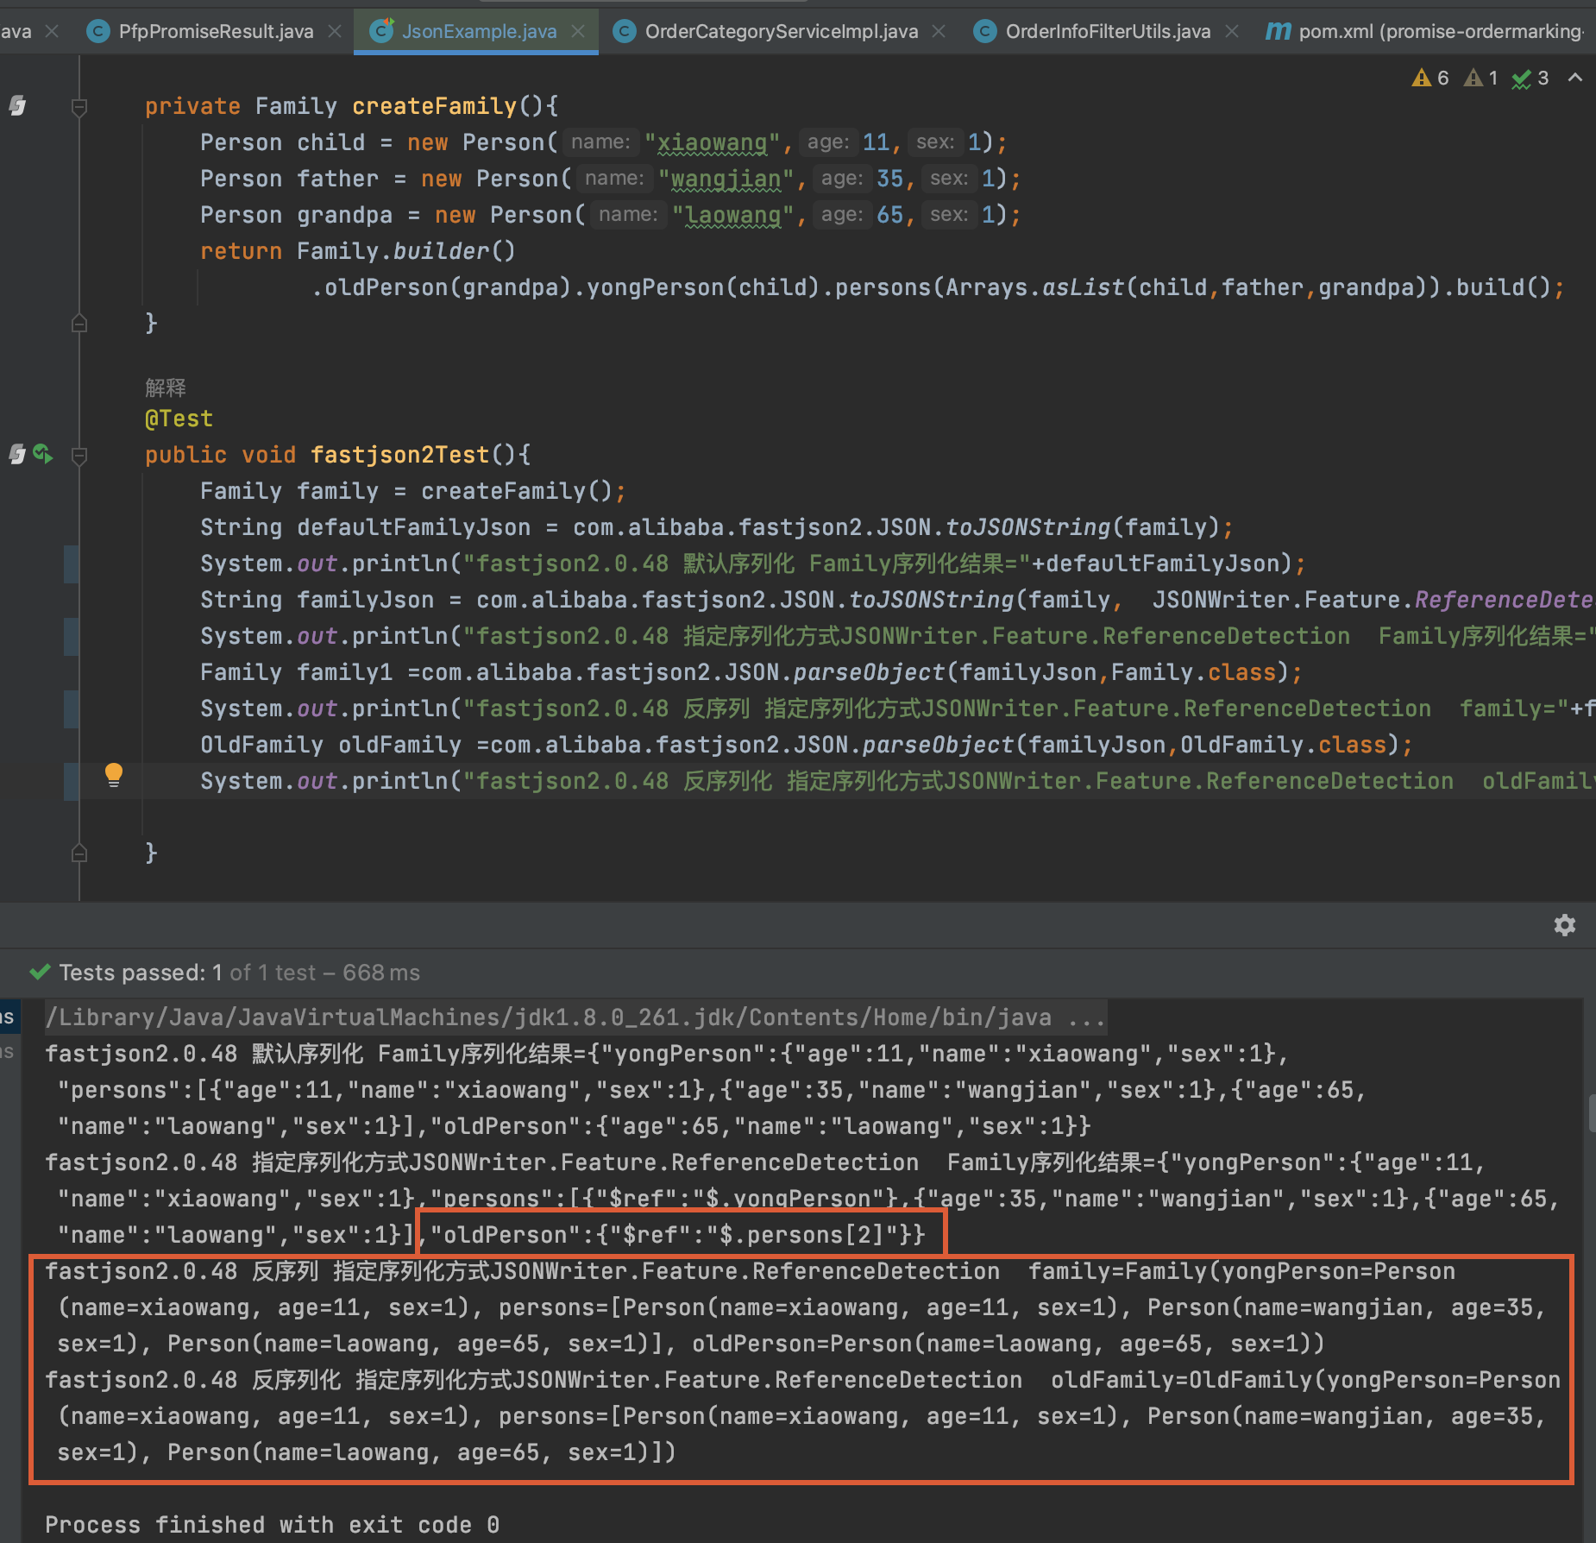Click the yellow warnings icon showing 6

point(1423,78)
